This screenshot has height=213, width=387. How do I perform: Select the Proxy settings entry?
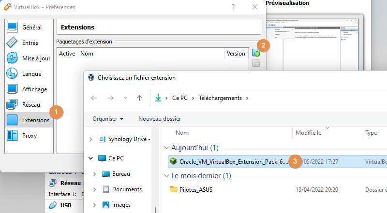click(29, 136)
